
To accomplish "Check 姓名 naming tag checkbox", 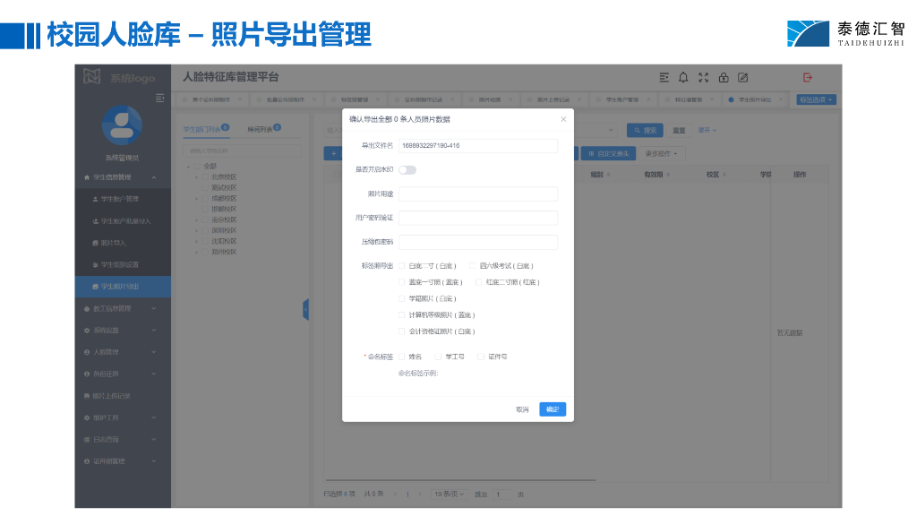I will tap(401, 357).
